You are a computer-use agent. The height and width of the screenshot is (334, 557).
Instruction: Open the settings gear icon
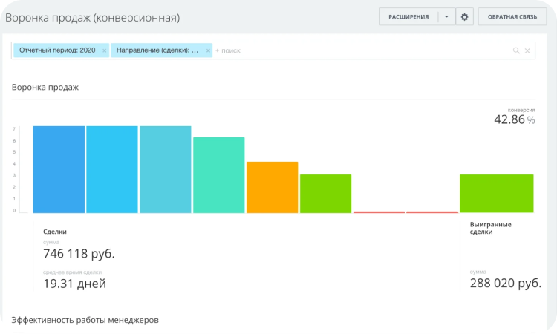pyautogui.click(x=464, y=16)
